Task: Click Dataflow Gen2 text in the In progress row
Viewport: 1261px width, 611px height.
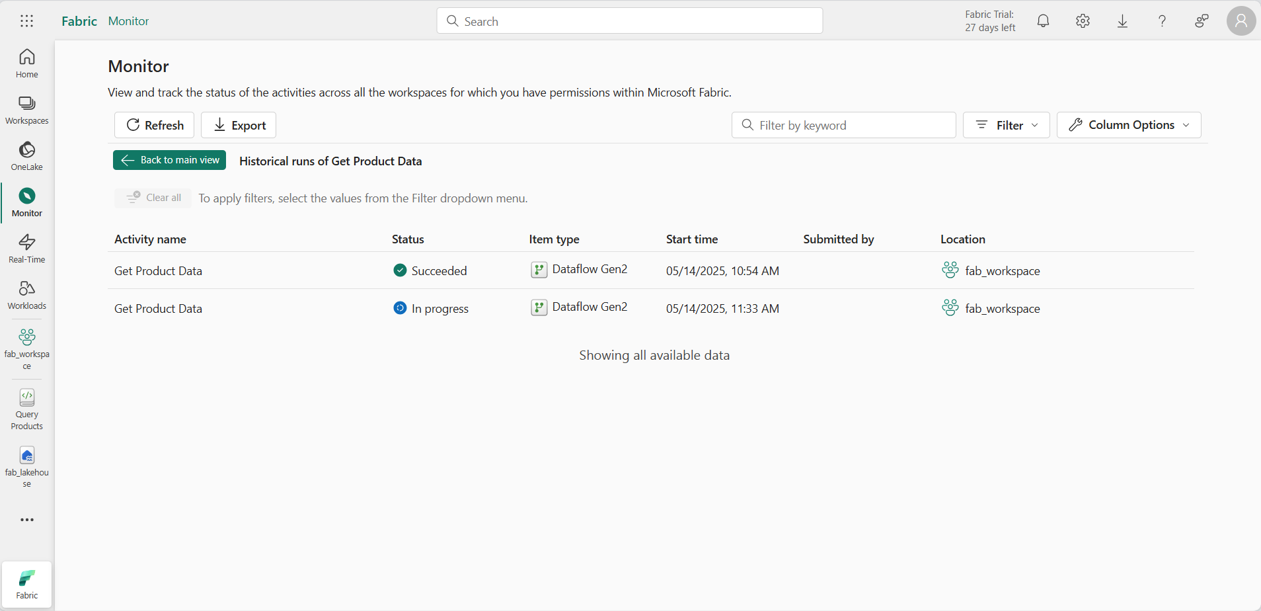Action: (x=590, y=307)
